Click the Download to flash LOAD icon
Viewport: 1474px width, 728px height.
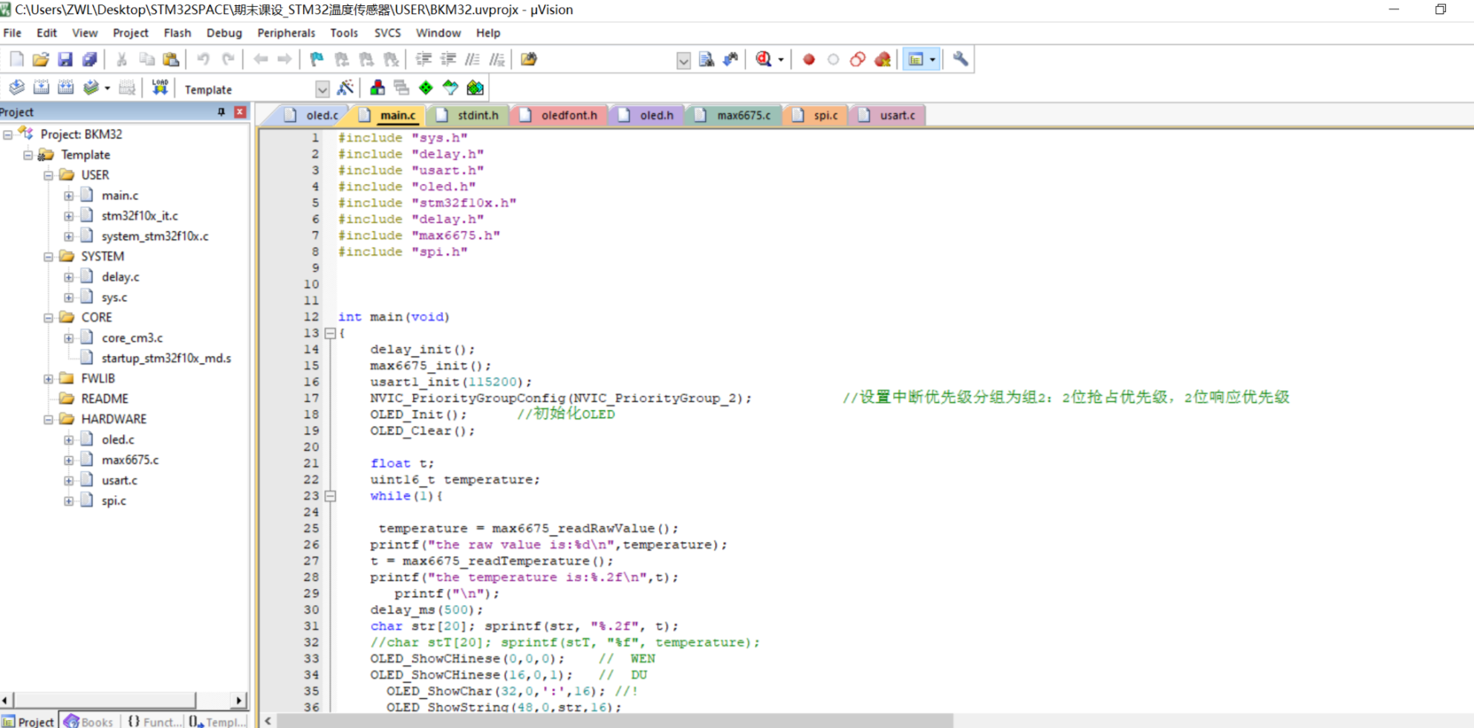click(160, 88)
